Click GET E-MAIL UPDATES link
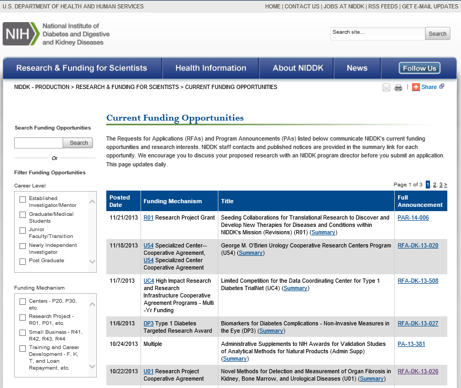 (430, 6)
